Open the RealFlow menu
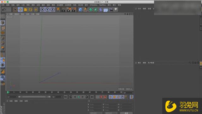 pos(102,5)
